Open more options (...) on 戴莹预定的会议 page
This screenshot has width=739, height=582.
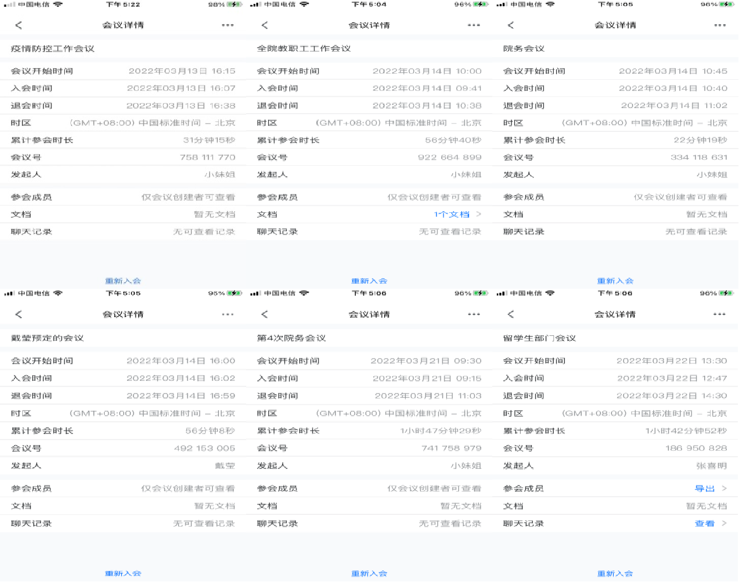(x=227, y=314)
